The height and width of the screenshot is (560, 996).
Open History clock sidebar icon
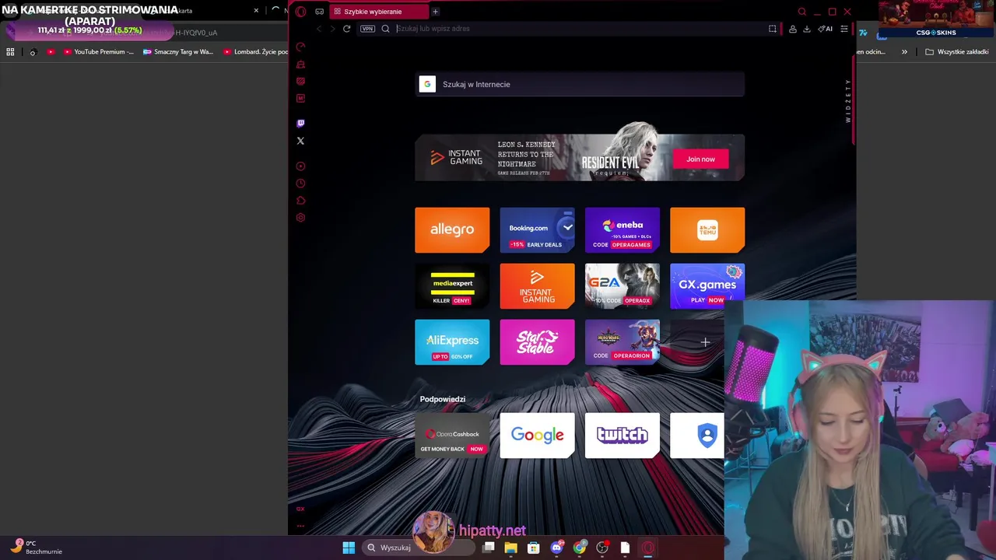300,184
